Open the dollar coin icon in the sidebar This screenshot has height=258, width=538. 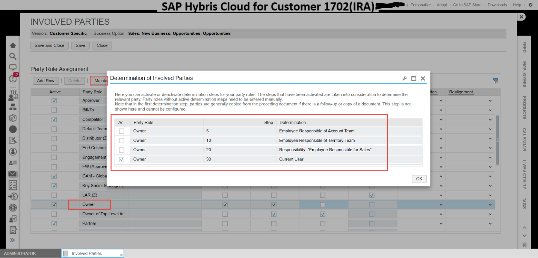(13, 207)
